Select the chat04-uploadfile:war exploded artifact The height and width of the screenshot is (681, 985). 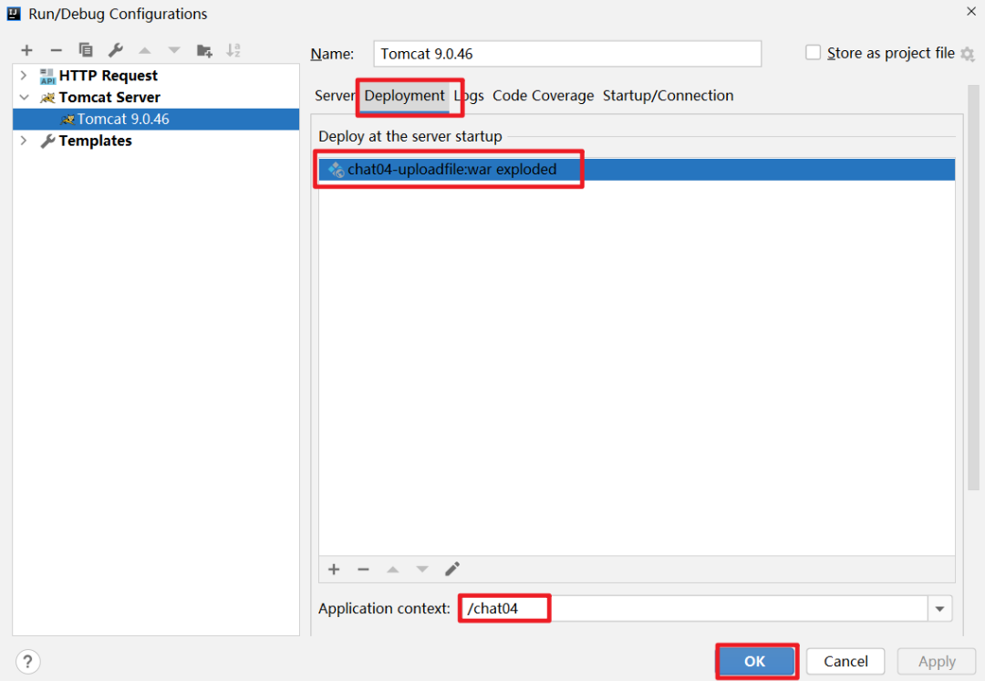coord(451,169)
